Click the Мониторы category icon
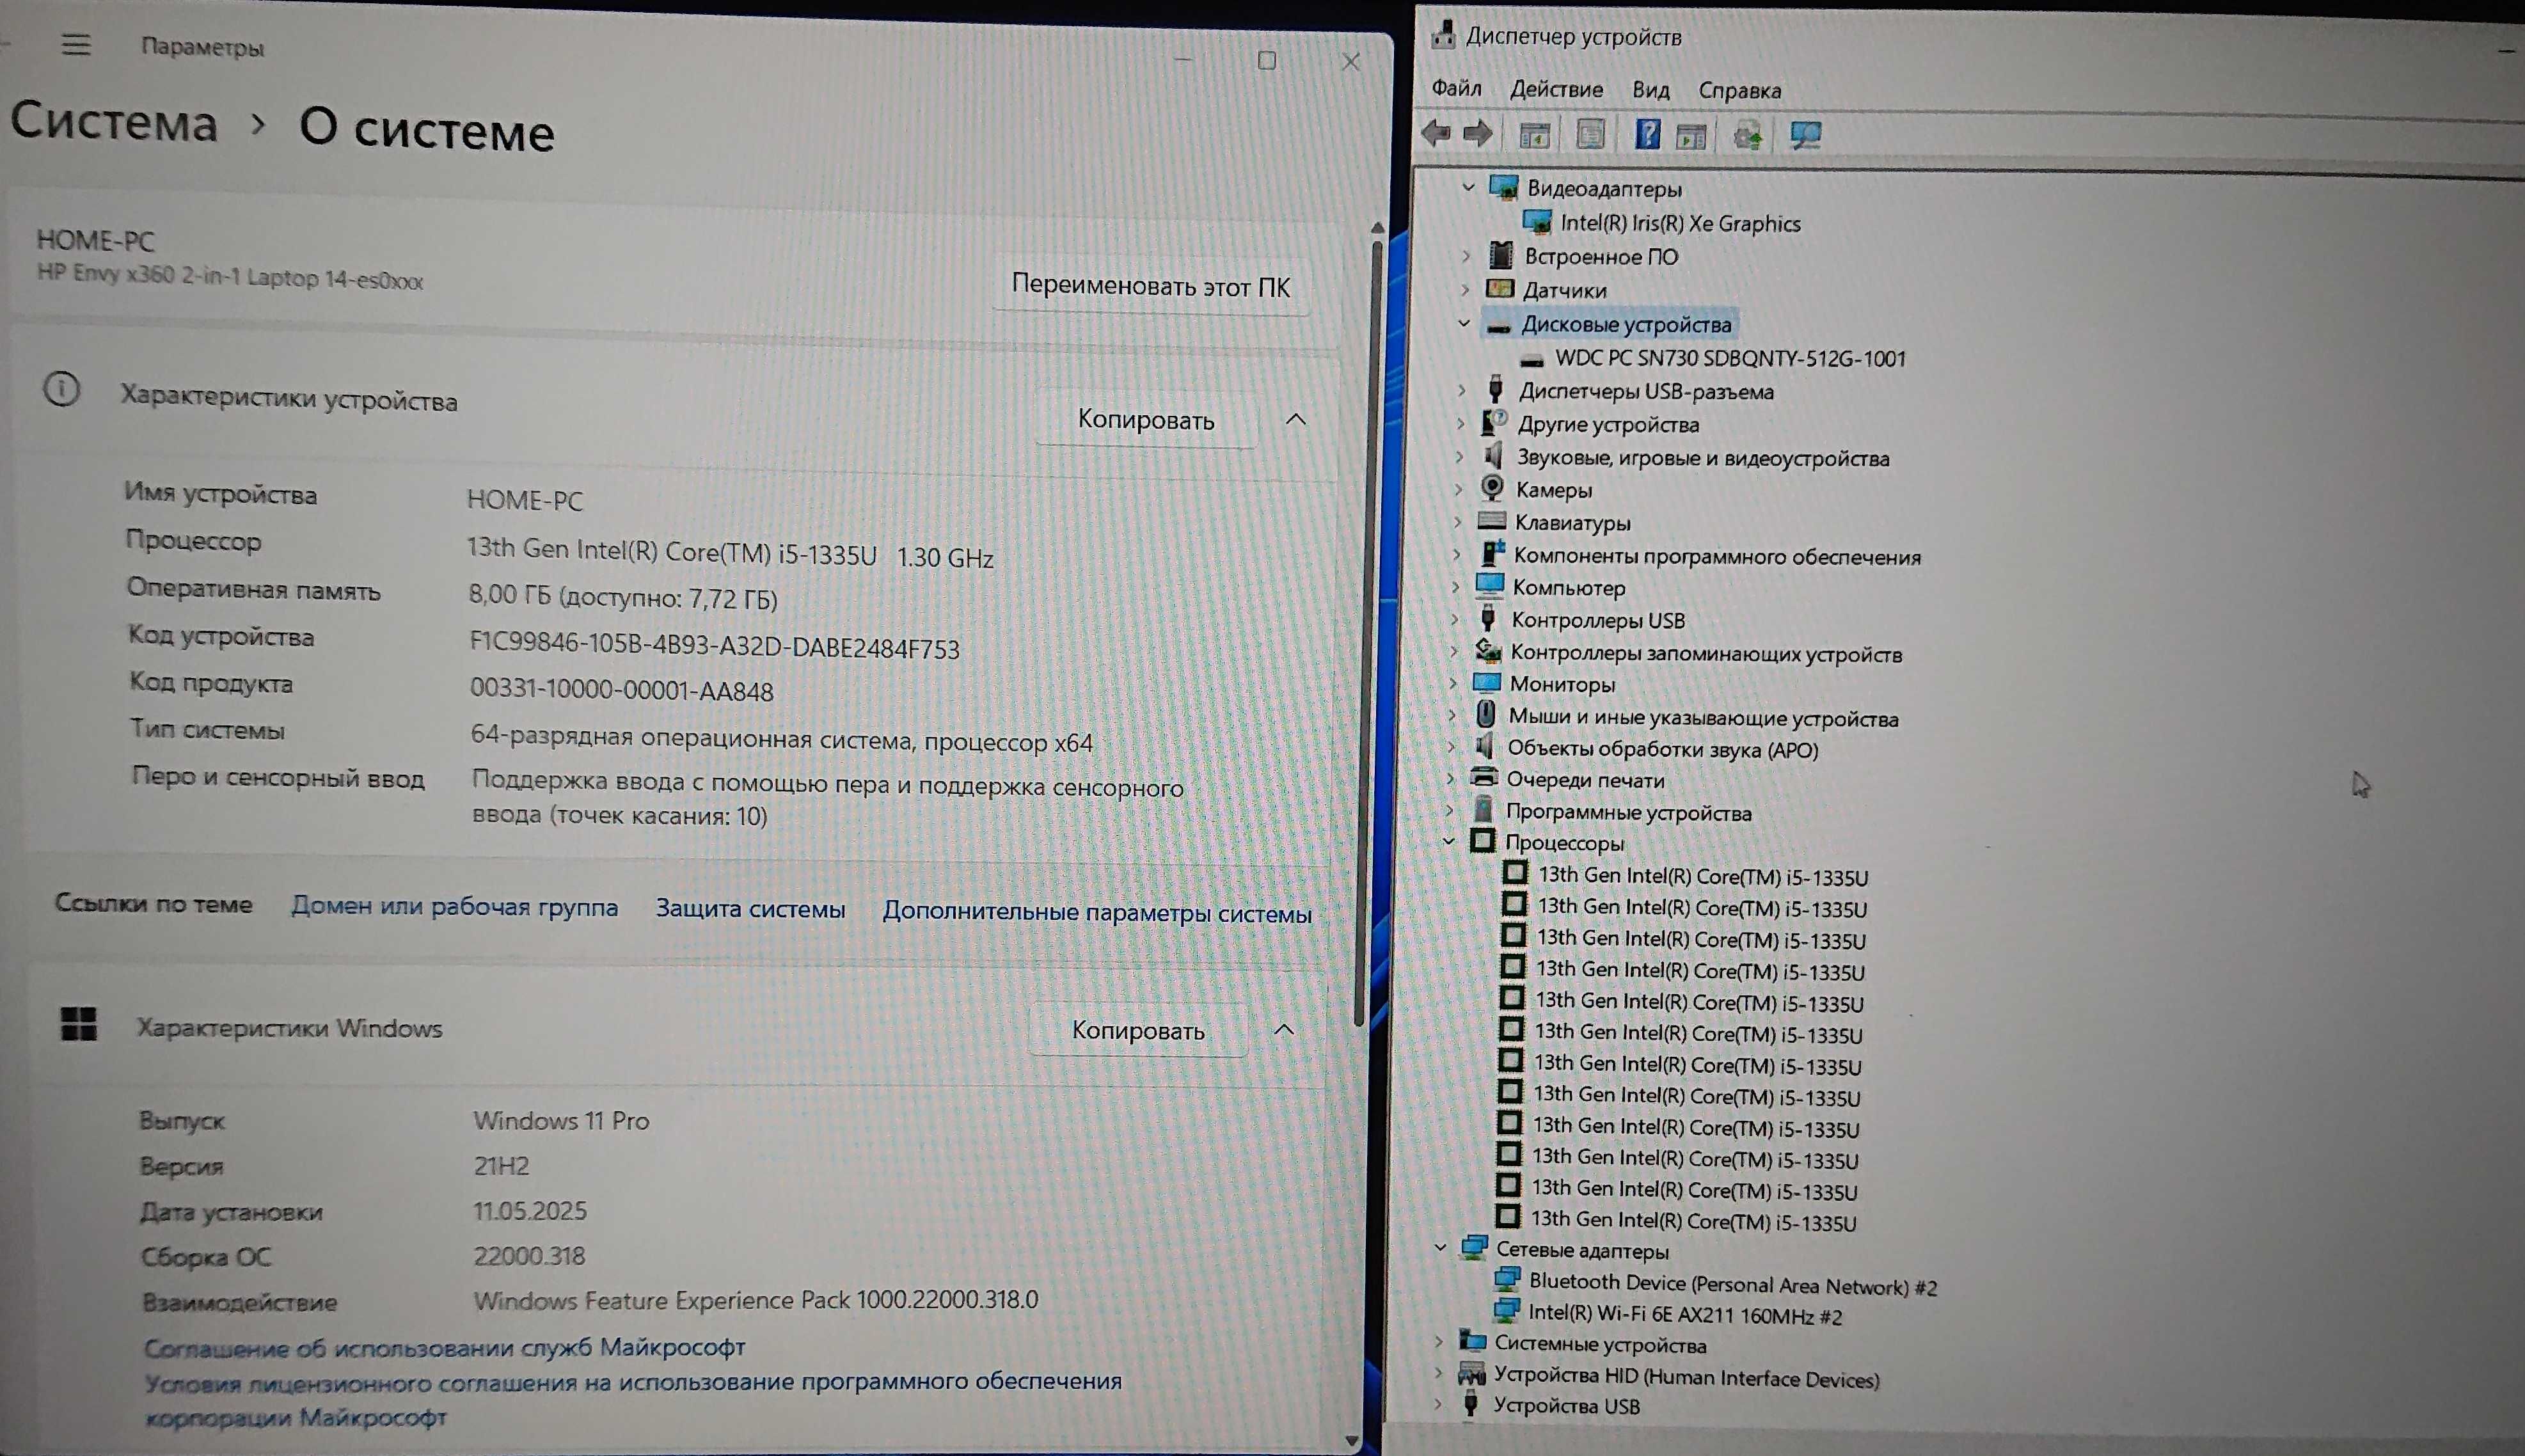The image size is (2525, 1456). [1487, 683]
